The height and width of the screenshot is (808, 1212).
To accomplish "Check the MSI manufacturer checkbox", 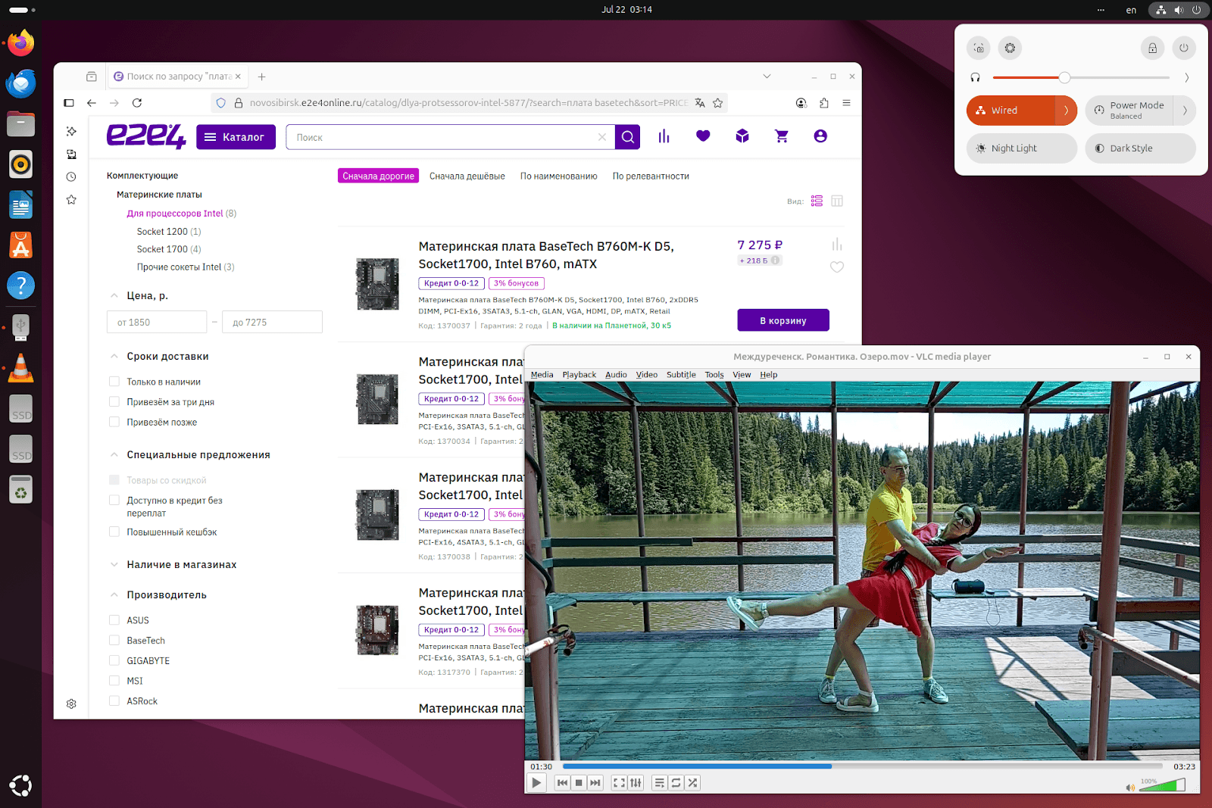I will pyautogui.click(x=114, y=681).
